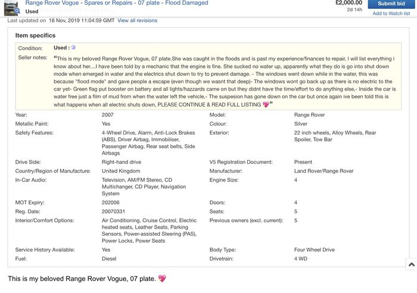Click the Engine Size label
This screenshot has width=417, height=293.
click(x=224, y=180)
